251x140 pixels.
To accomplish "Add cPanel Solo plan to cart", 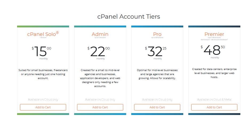I will tap(43, 107).
